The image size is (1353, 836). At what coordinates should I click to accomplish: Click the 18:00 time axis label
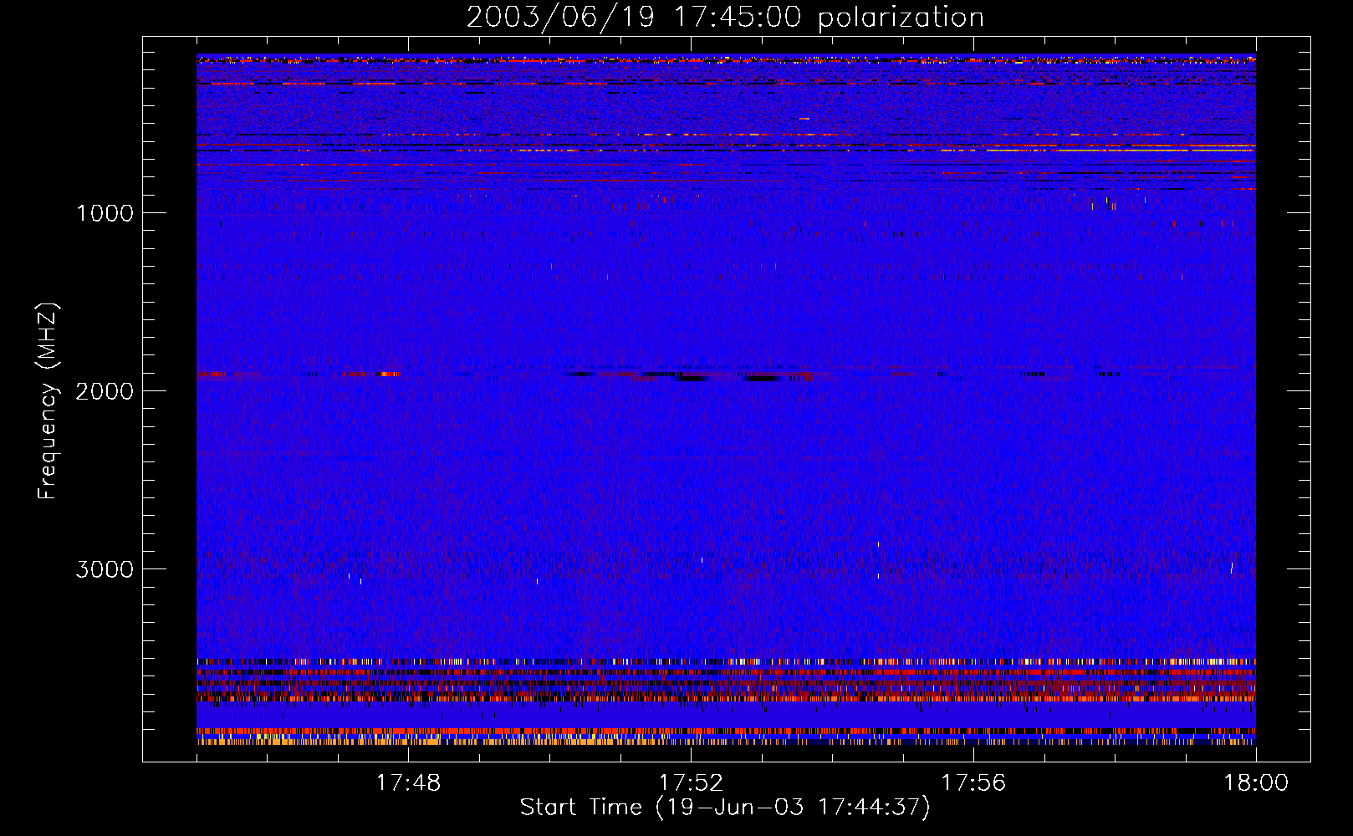[1256, 783]
